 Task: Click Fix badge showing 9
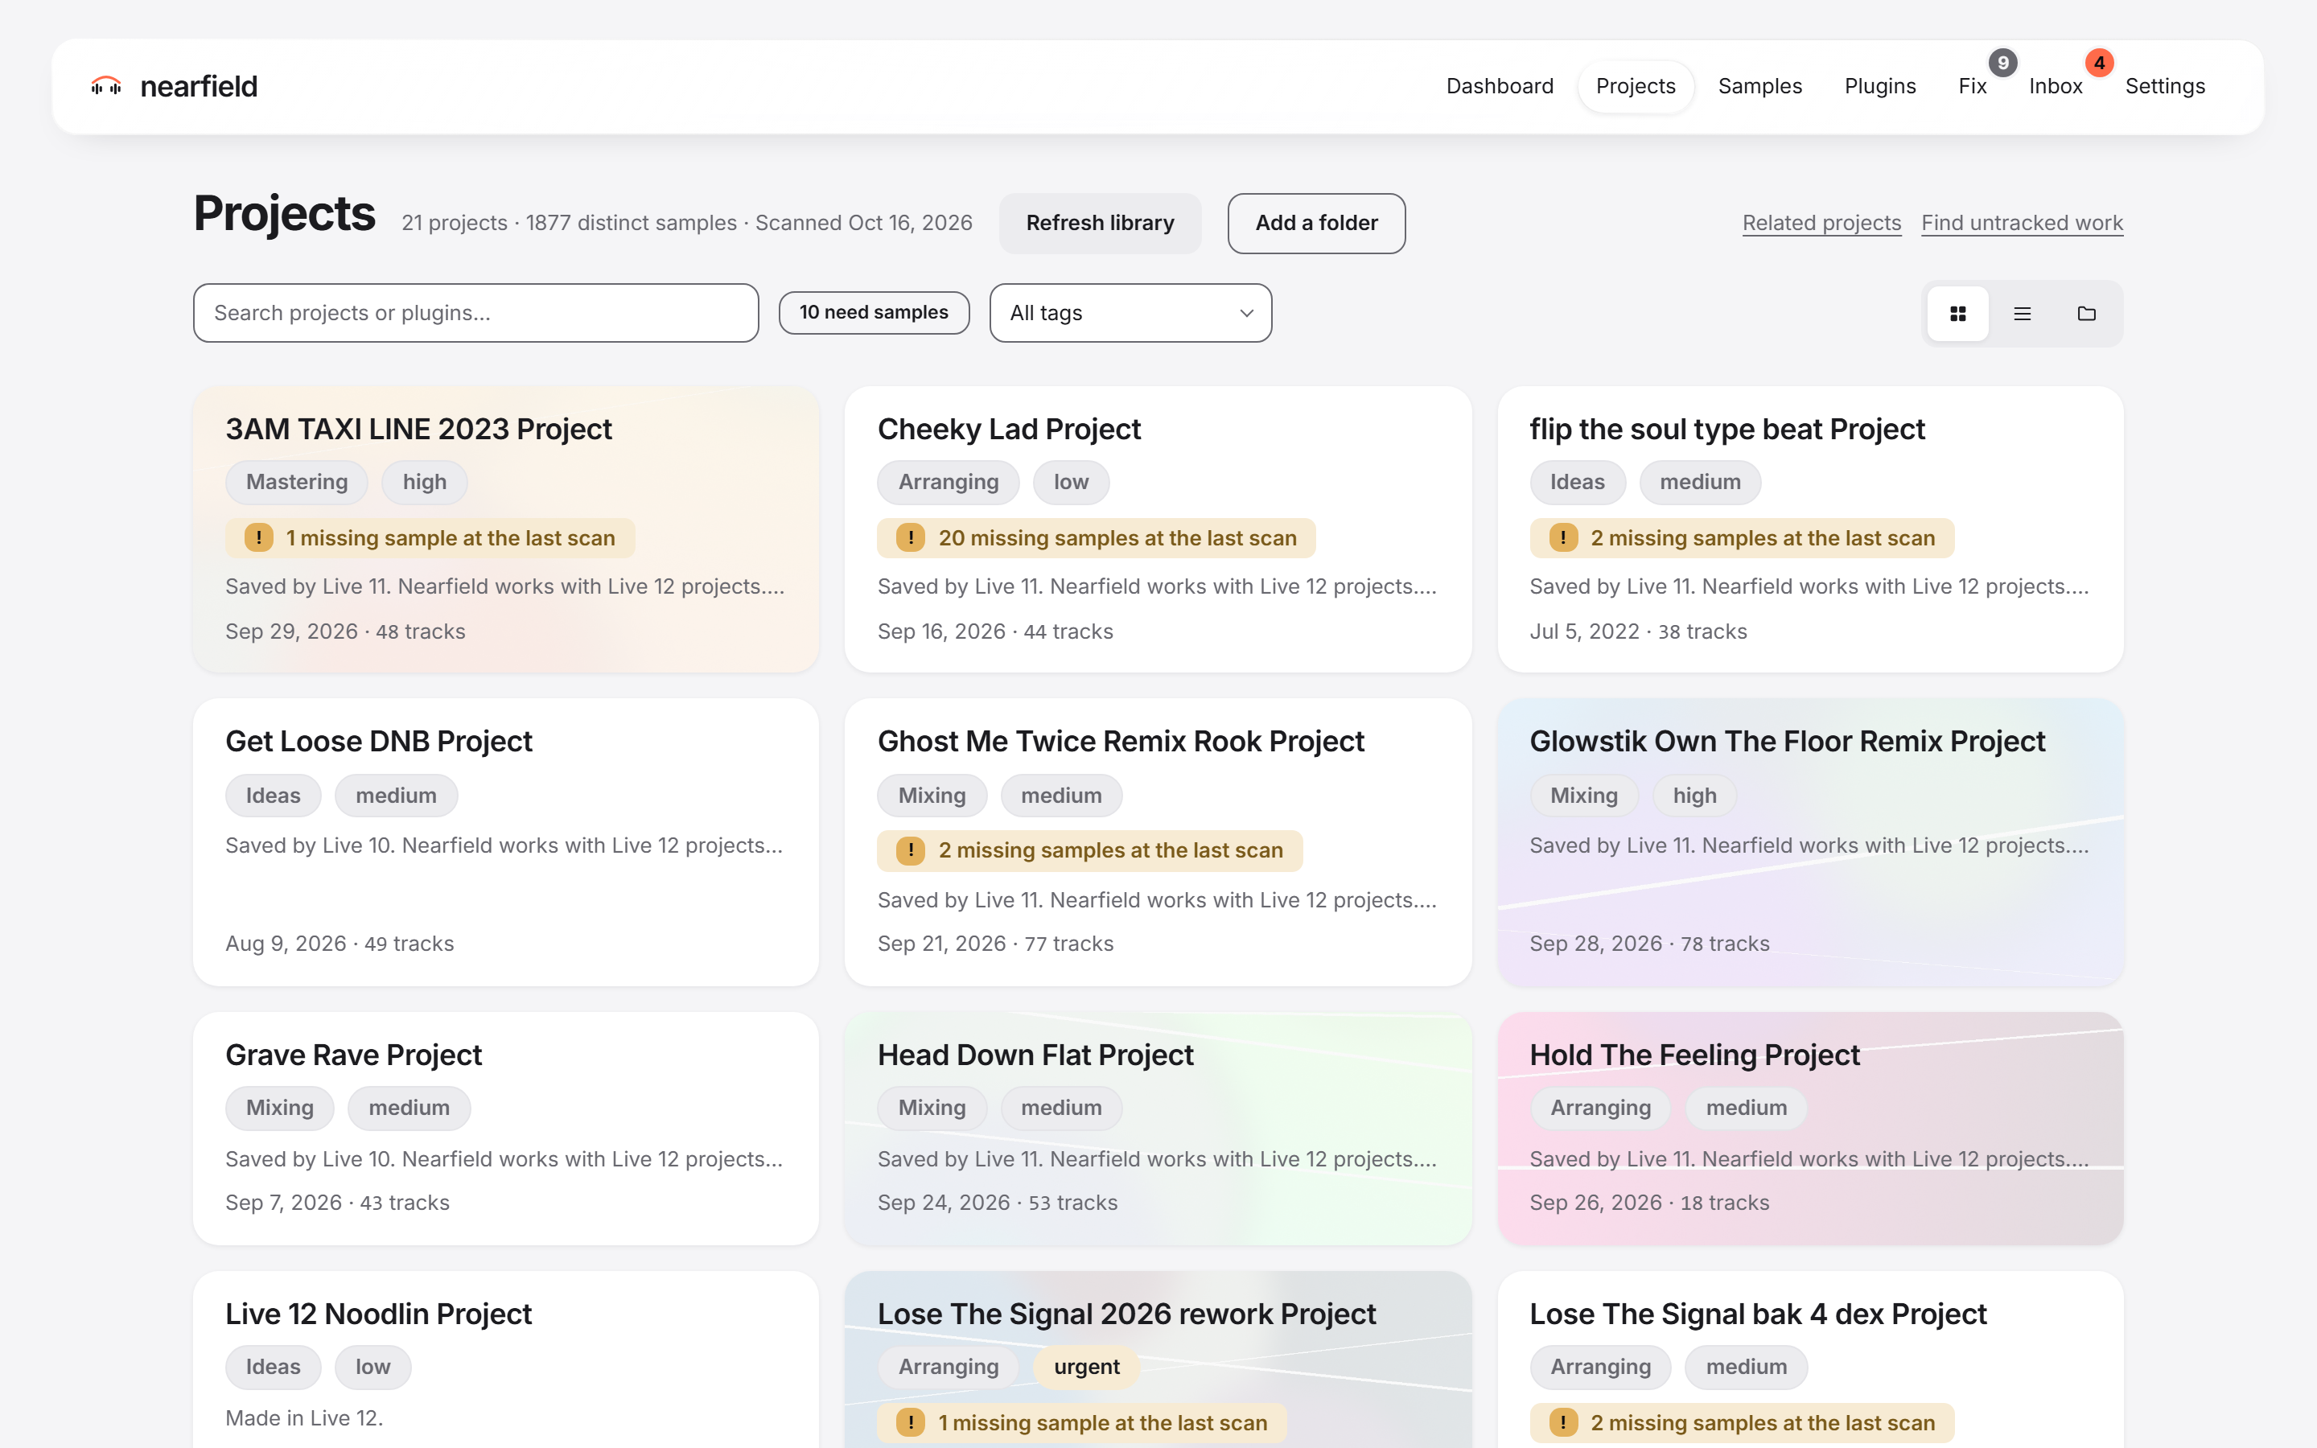pyautogui.click(x=2003, y=64)
